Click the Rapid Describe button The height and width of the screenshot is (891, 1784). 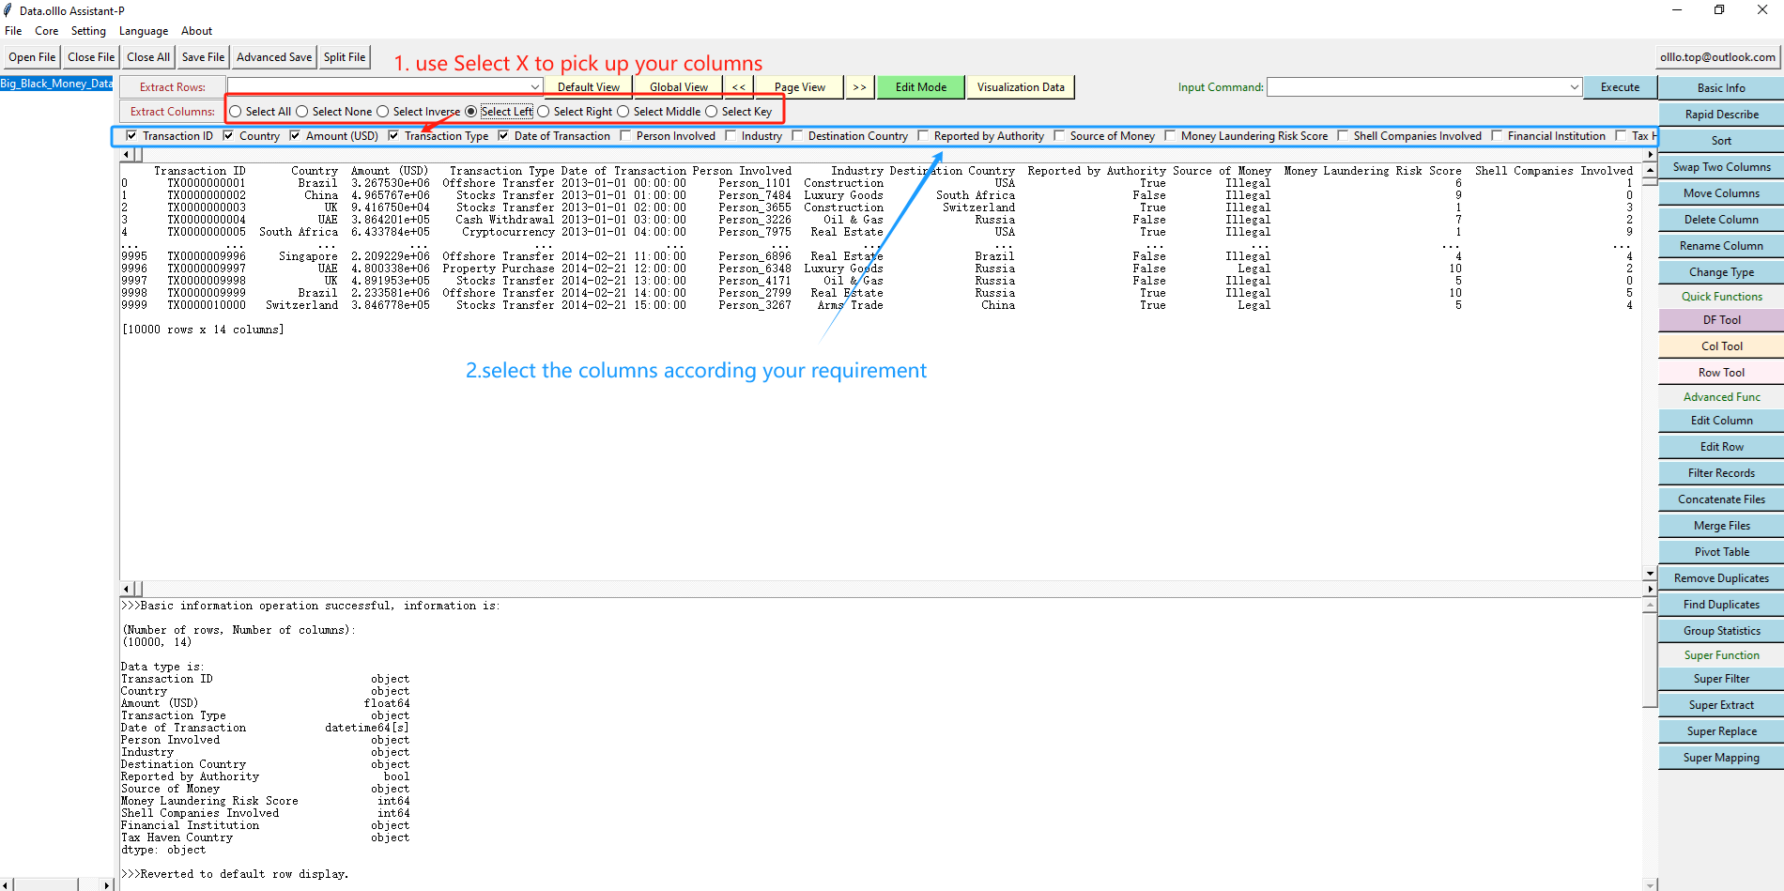(x=1721, y=115)
